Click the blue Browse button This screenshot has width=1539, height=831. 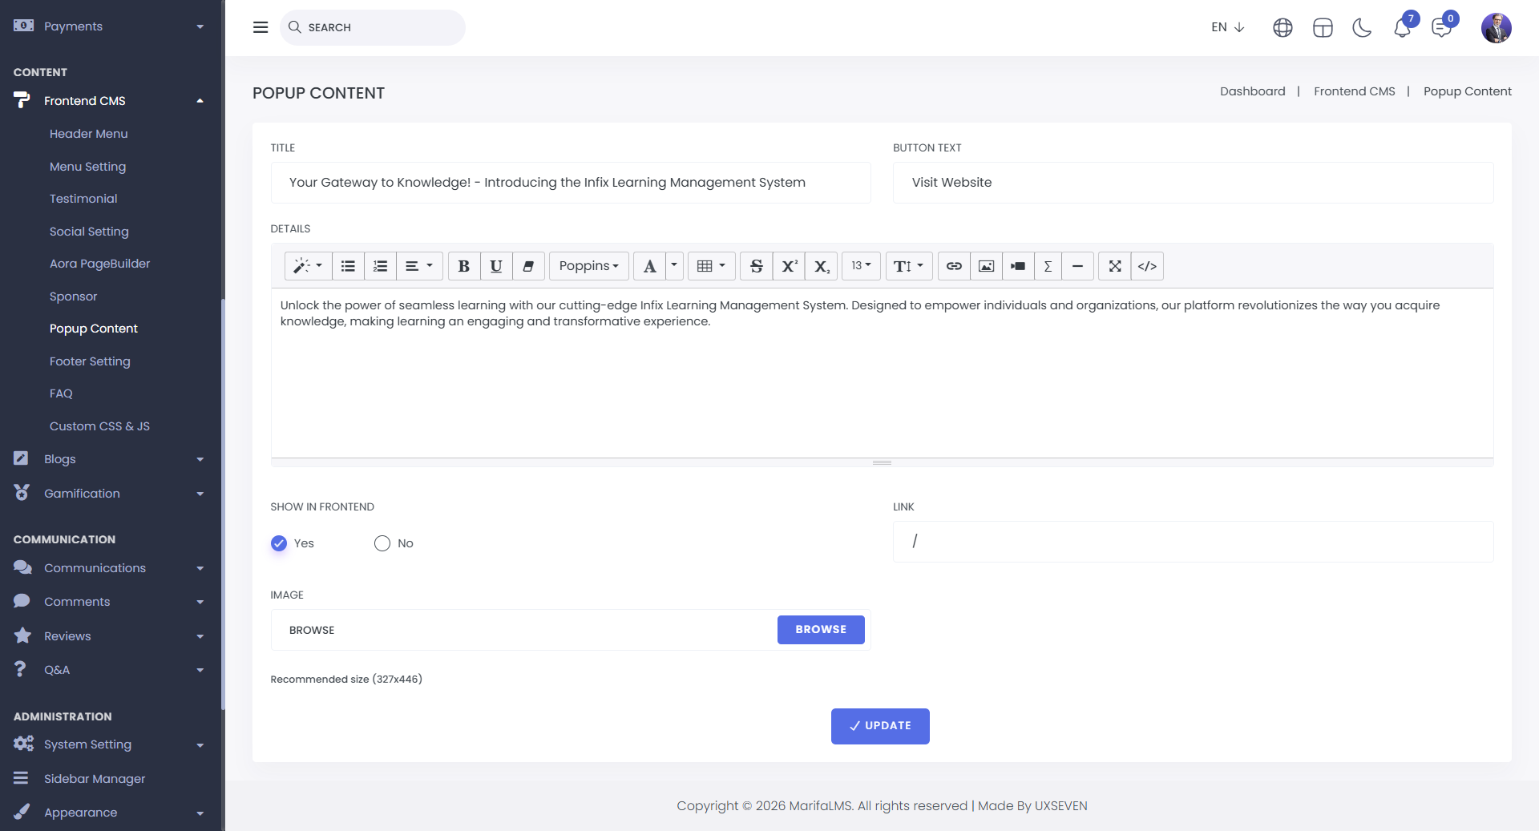tap(821, 630)
